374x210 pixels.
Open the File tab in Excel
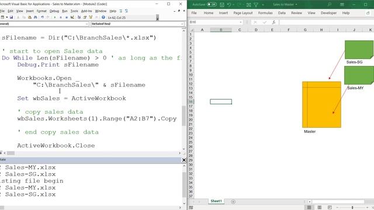pos(194,13)
